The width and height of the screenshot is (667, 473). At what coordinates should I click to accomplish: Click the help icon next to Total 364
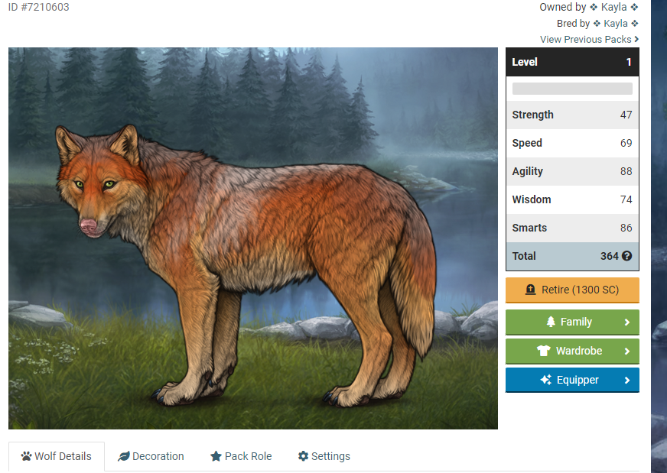[626, 256]
